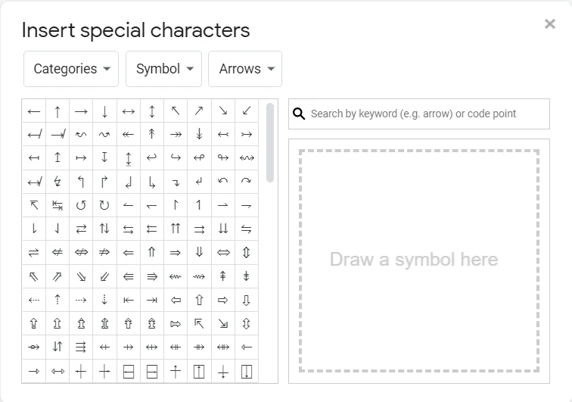Insert the leftwards wave arrow ↜
This screenshot has width=572, height=402.
(x=81, y=134)
